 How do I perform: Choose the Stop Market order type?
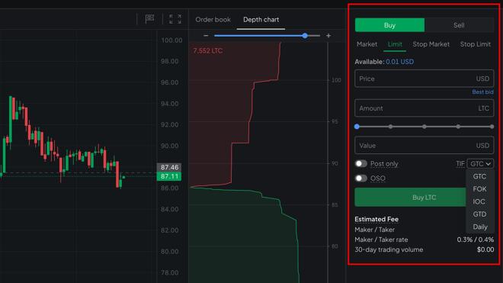click(431, 44)
